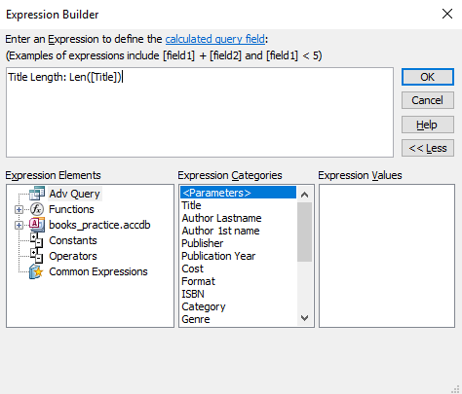The image size is (462, 394).
Task: Click the Cancel button
Action: click(x=428, y=100)
